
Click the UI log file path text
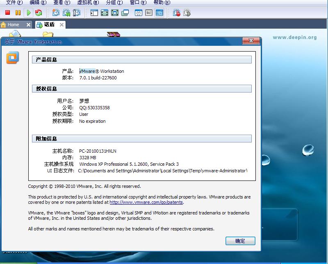pos(162,171)
